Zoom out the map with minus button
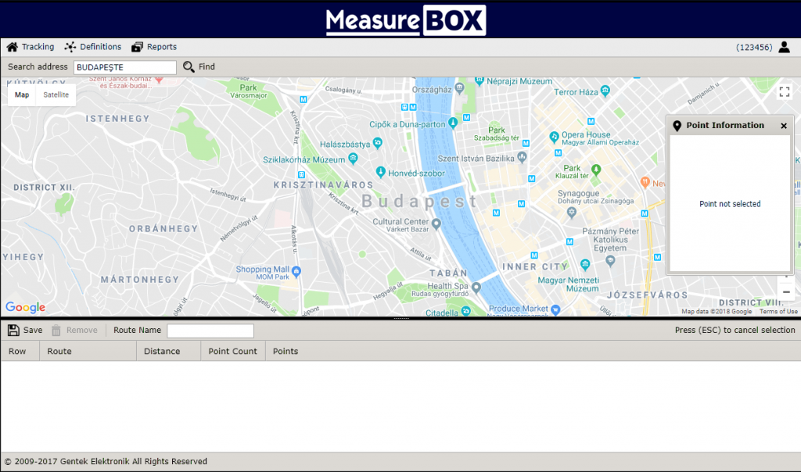 786,292
